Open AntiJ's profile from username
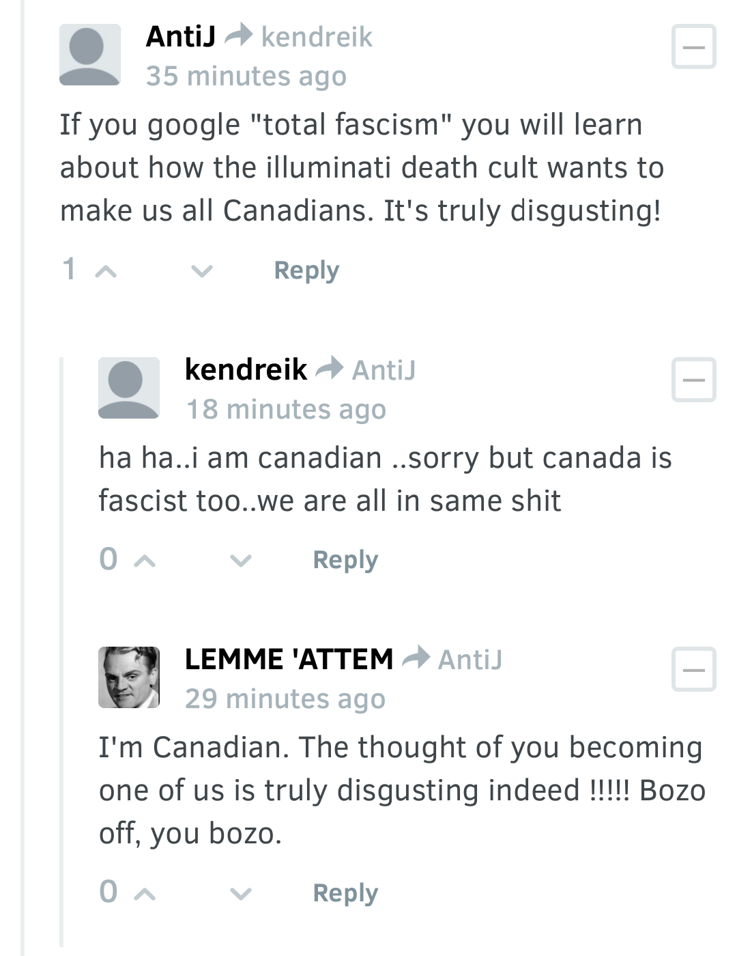 click(x=180, y=36)
